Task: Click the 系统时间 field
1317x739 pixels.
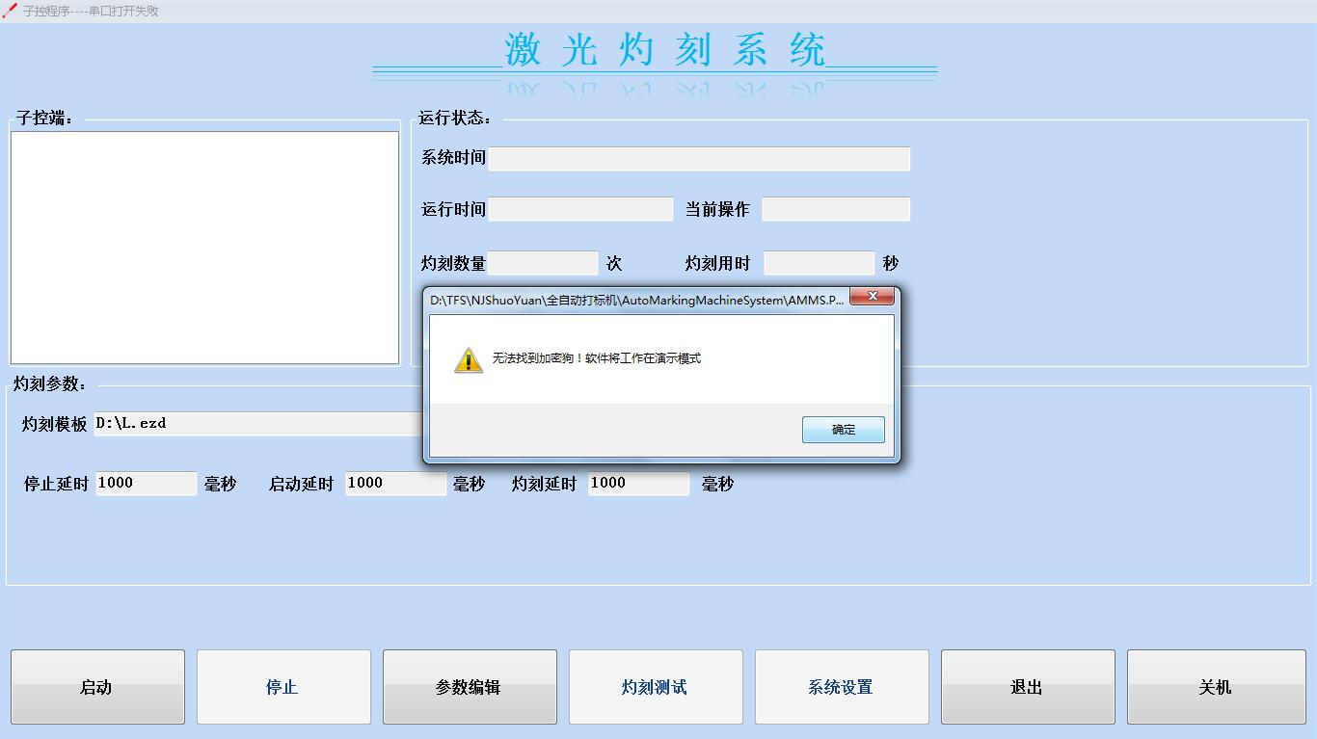Action: pyautogui.click(x=699, y=159)
